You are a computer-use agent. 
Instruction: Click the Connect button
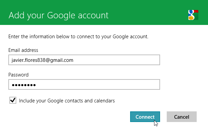click(x=145, y=117)
